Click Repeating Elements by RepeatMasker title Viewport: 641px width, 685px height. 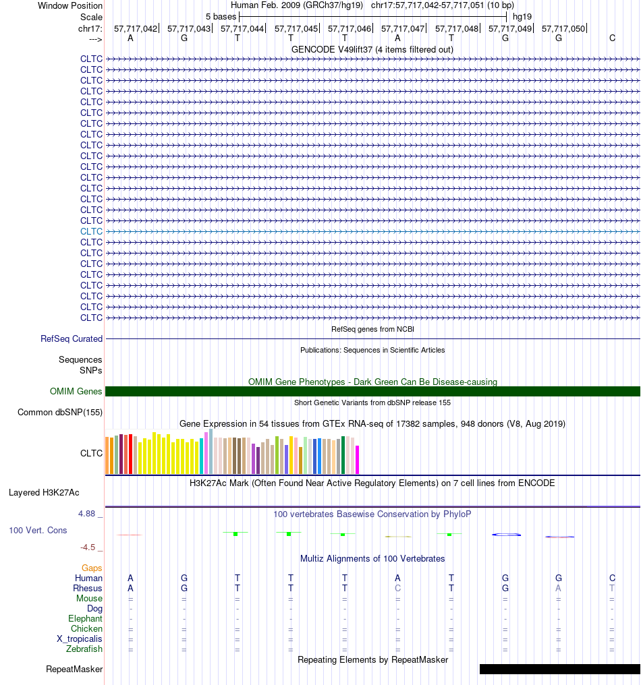[x=372, y=659]
